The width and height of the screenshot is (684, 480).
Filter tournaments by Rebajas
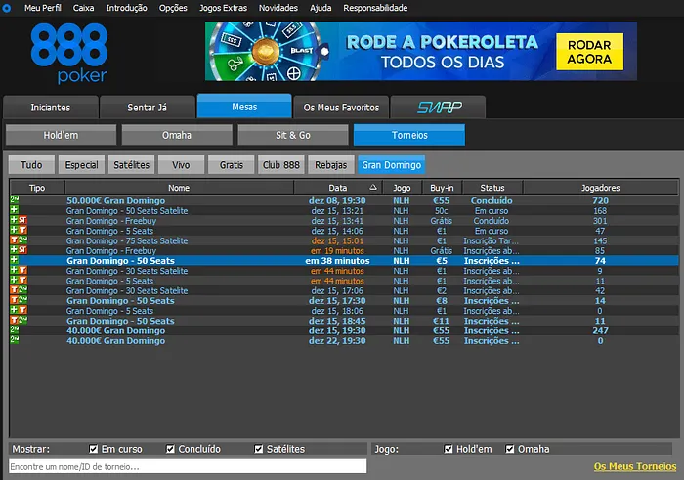(330, 165)
